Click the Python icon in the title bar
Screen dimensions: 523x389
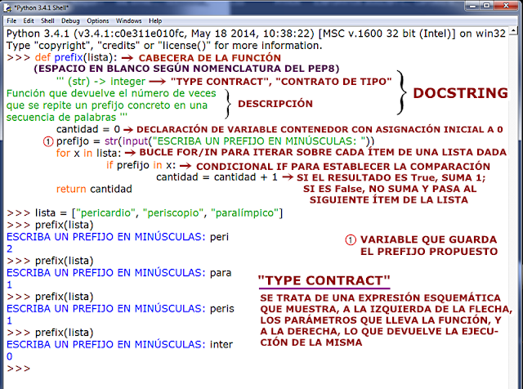(x=7, y=7)
